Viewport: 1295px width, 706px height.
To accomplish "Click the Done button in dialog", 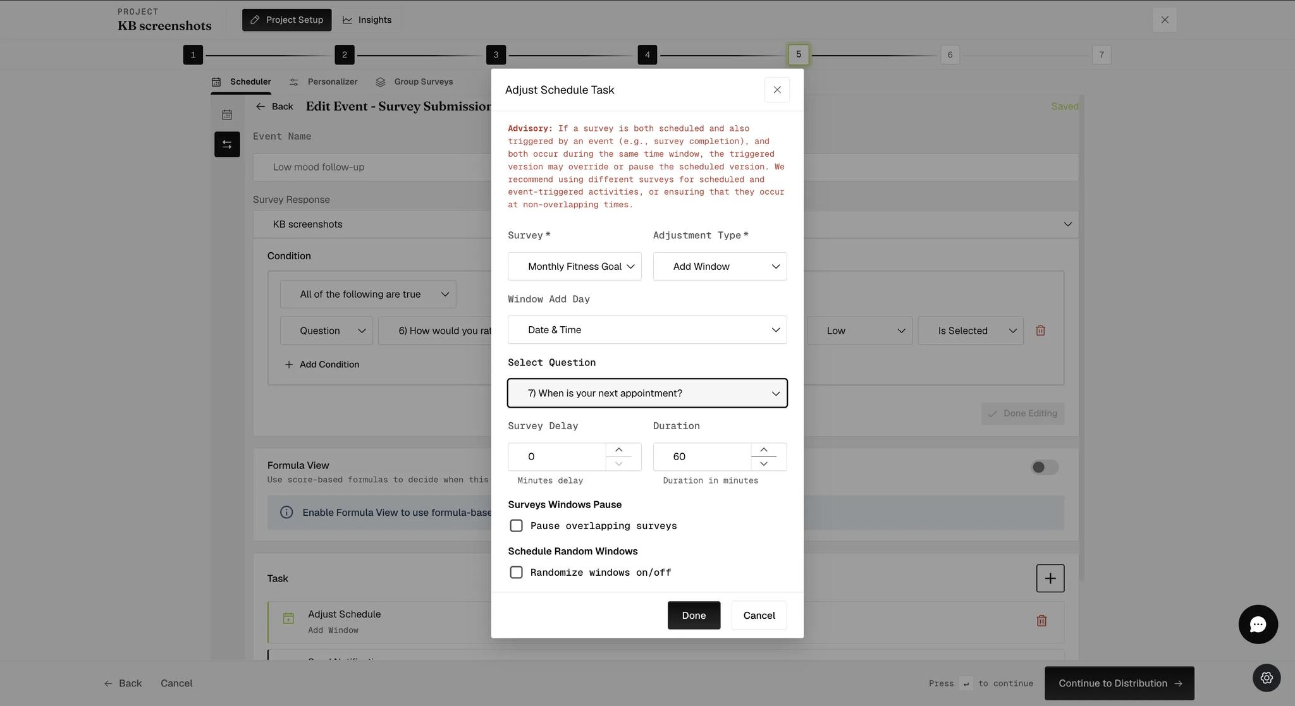I will coord(694,616).
